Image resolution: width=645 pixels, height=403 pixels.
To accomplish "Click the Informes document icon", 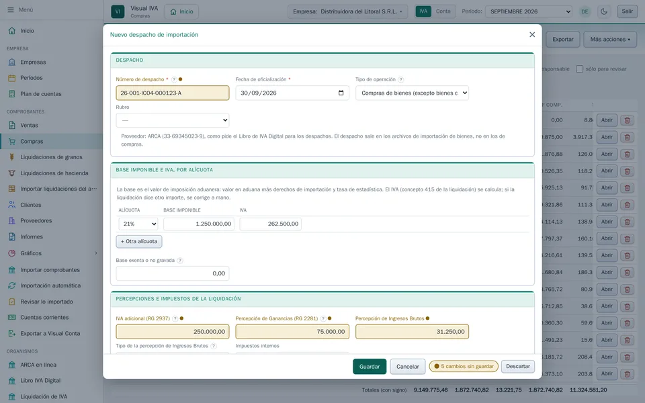I will (x=12, y=236).
